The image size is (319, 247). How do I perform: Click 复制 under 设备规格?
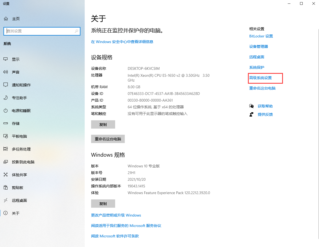(x=103, y=124)
